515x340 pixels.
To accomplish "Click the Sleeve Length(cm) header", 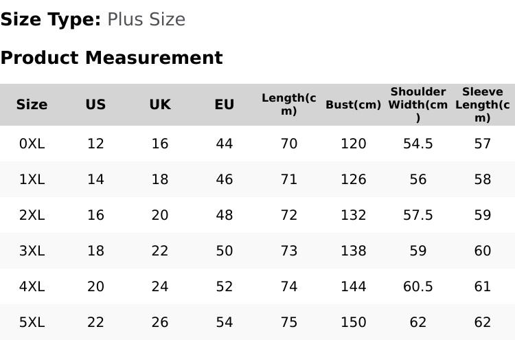I will click(x=483, y=104).
